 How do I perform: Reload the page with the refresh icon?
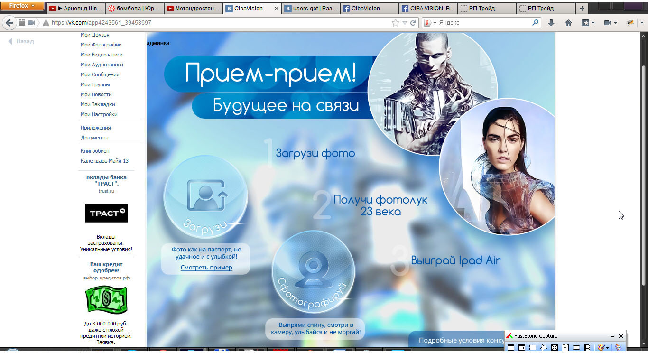(413, 23)
